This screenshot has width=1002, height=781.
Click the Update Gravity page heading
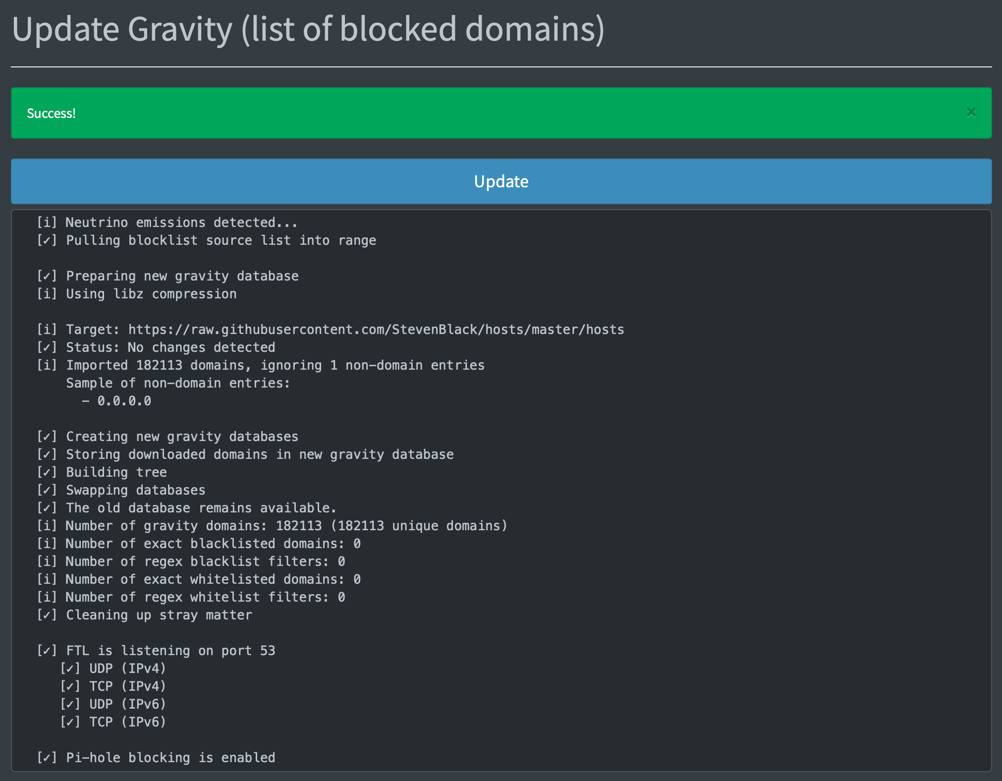point(308,29)
